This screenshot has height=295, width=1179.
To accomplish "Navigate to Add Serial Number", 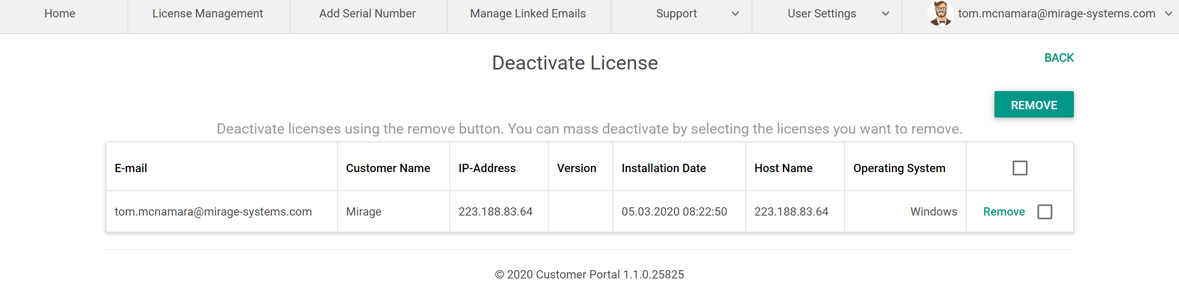I will pos(367,14).
